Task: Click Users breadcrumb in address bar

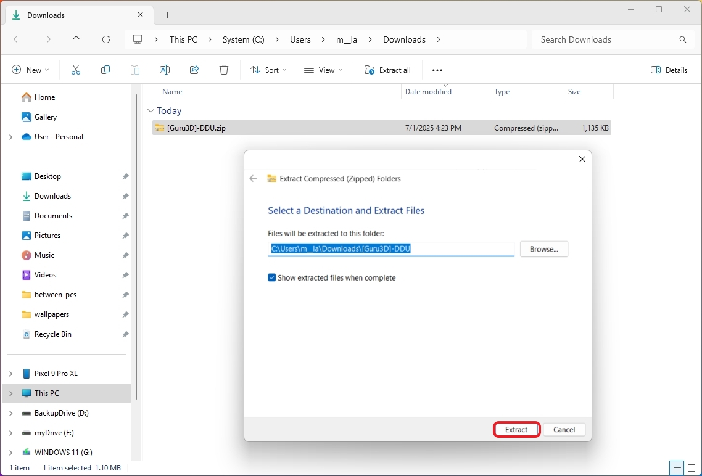Action: (300, 39)
